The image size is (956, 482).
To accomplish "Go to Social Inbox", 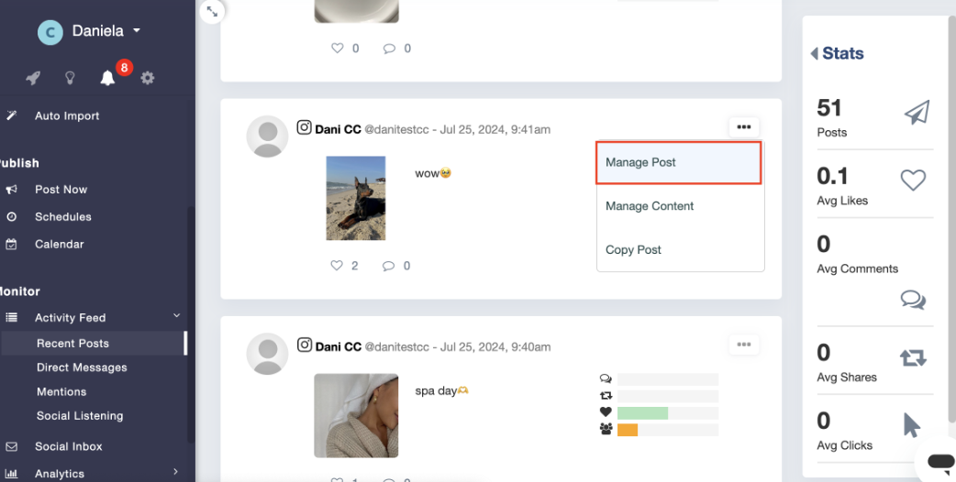I will 68,446.
